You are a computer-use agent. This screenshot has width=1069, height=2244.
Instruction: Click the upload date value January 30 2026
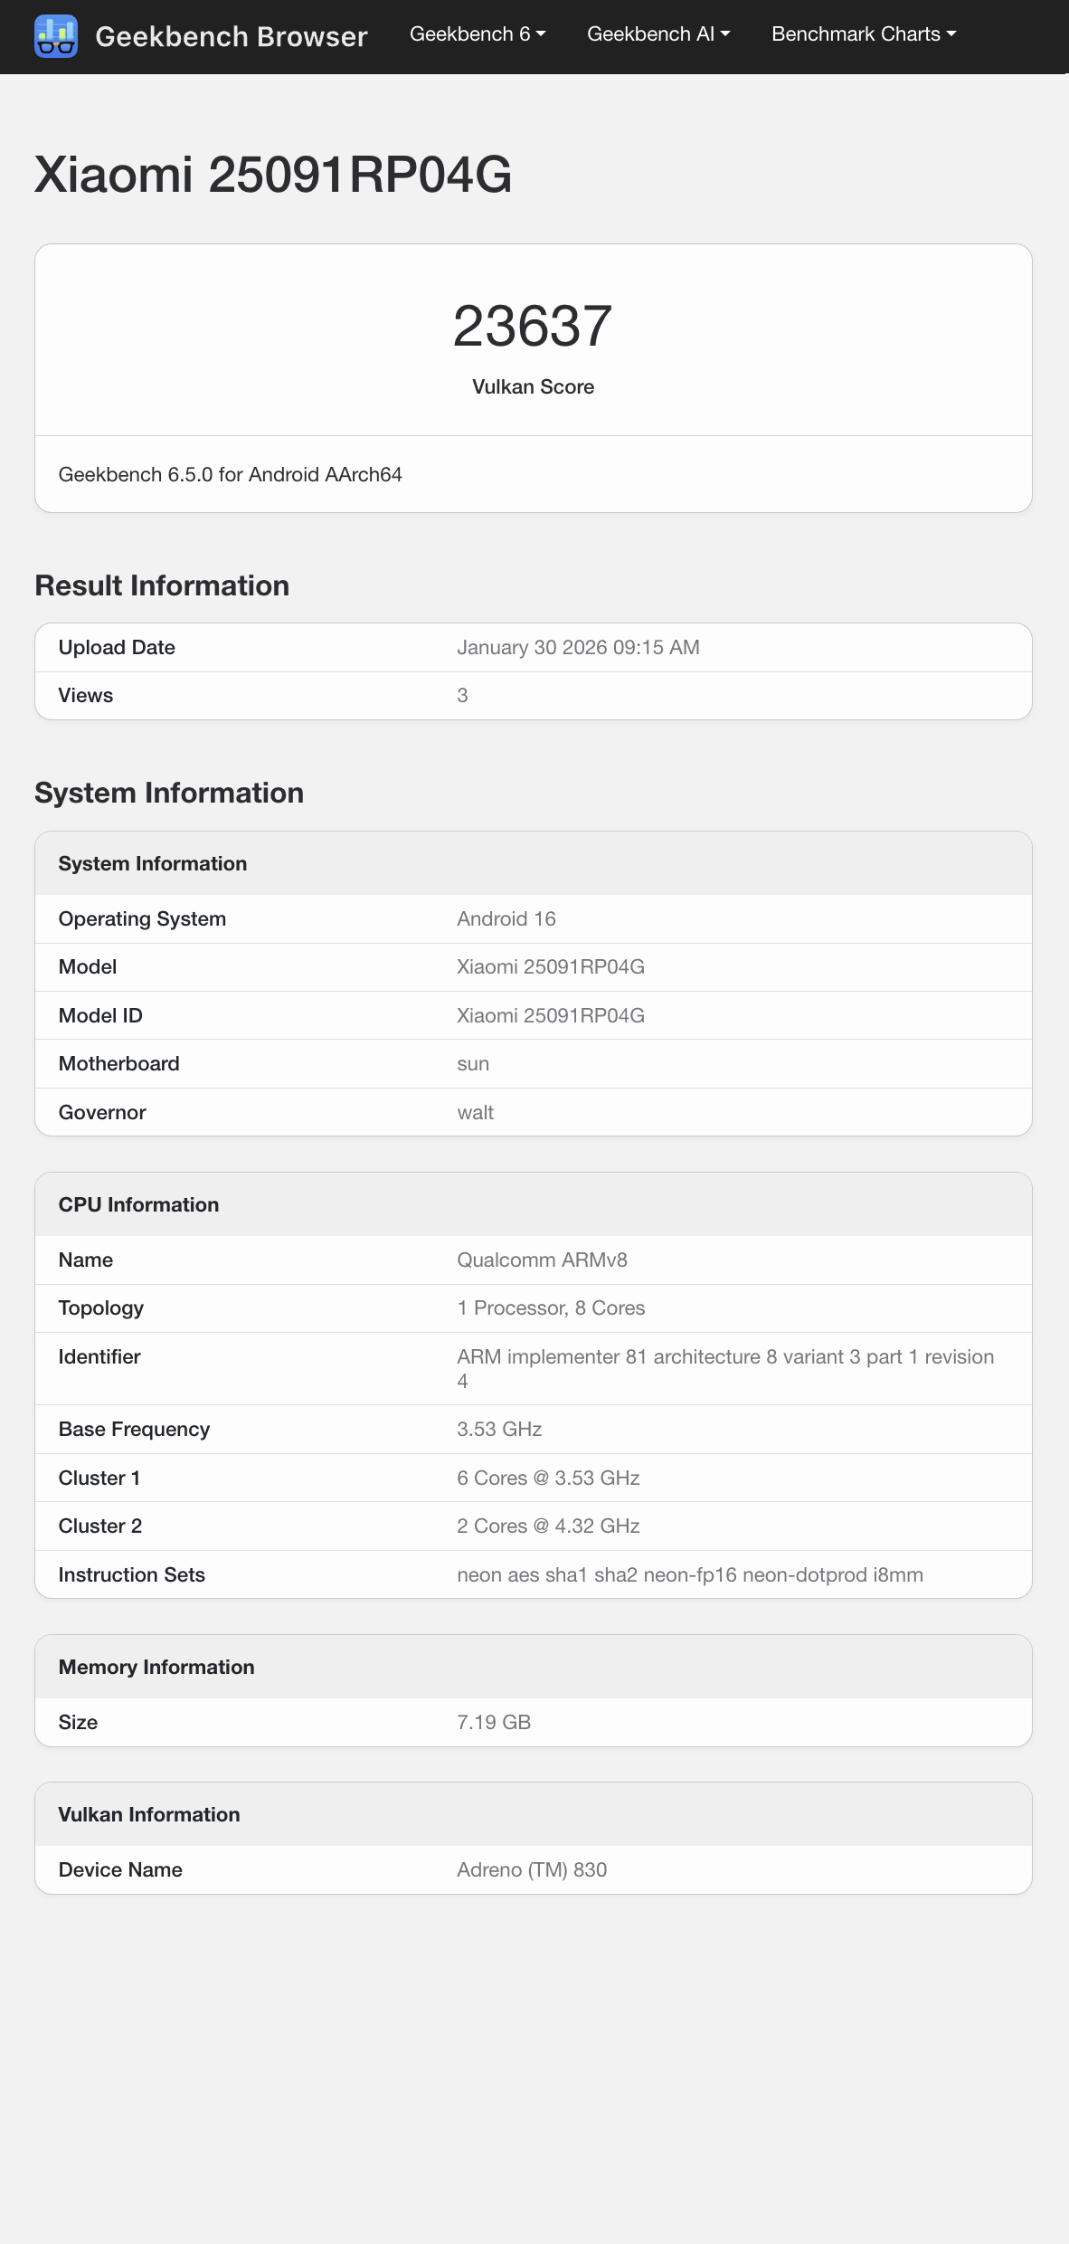tap(578, 647)
